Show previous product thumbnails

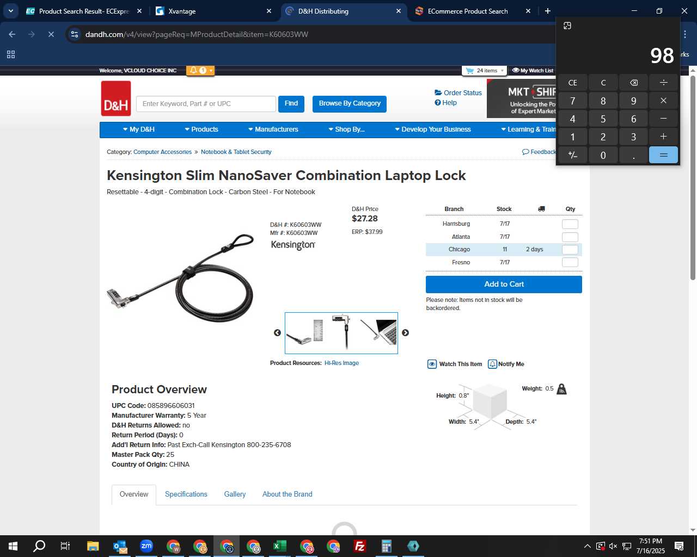tap(277, 333)
